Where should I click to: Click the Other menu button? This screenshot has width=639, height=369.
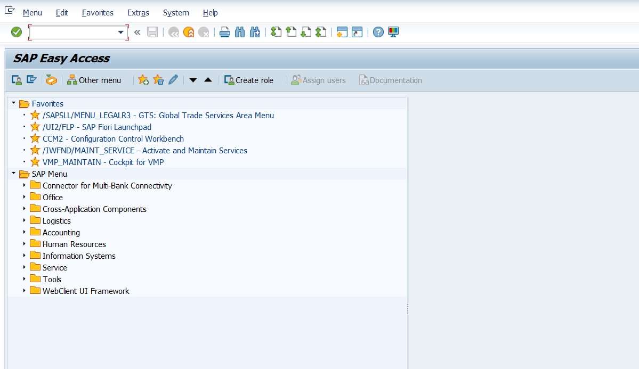[94, 80]
